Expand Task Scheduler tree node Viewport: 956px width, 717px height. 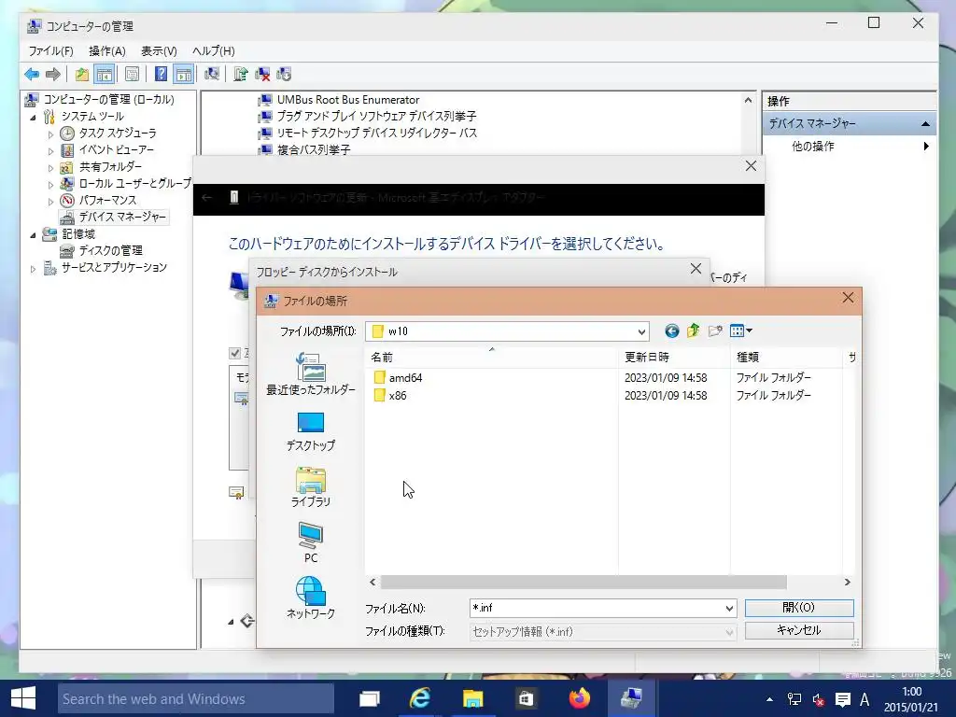pyautogui.click(x=50, y=134)
